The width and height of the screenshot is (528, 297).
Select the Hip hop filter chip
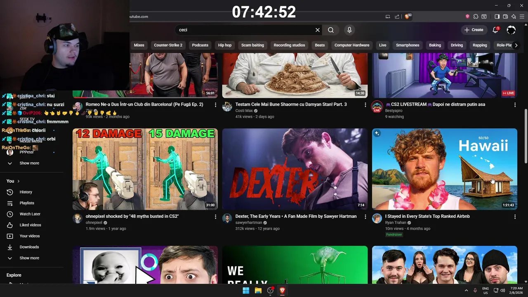(x=225, y=45)
